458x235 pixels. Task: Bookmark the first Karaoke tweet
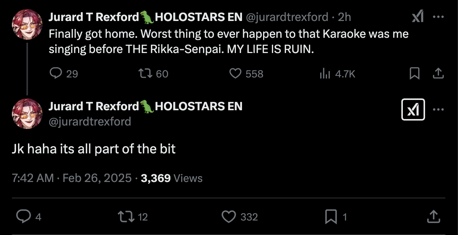(414, 73)
